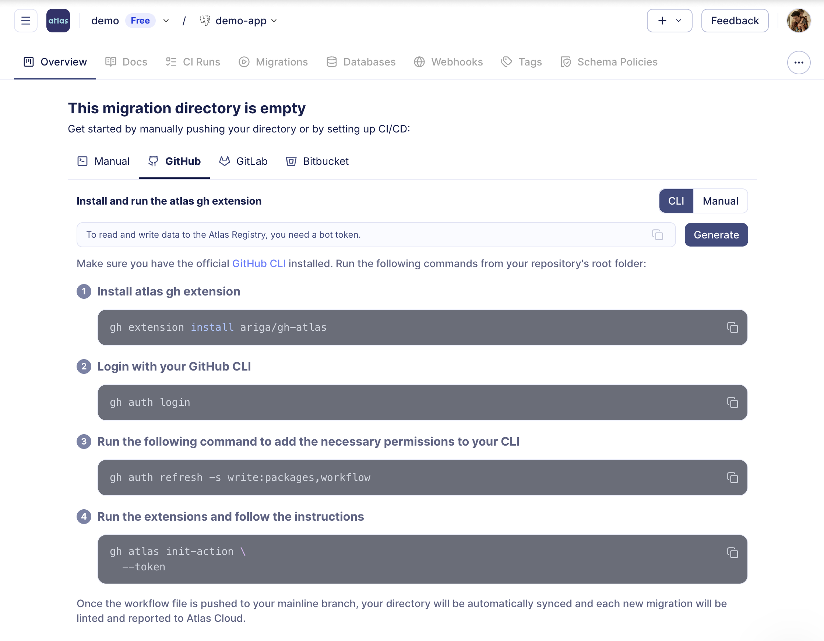
Task: Open the three-dots more options menu
Action: (x=798, y=63)
